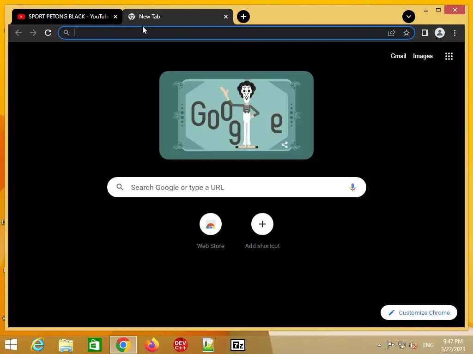Show hidden system tray icons
The image size is (473, 354).
click(x=380, y=345)
